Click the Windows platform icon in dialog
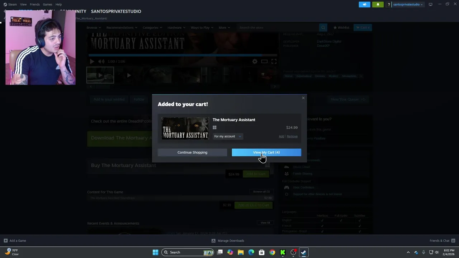 [x=214, y=128]
